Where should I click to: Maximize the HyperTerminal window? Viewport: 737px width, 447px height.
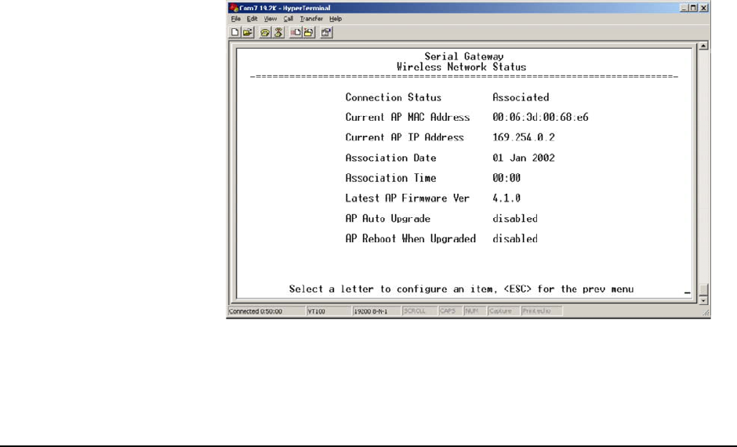(x=693, y=8)
